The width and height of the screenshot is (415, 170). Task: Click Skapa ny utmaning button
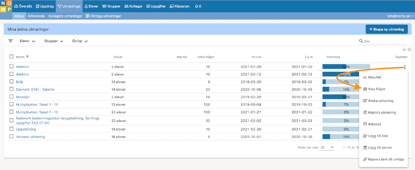(x=387, y=29)
